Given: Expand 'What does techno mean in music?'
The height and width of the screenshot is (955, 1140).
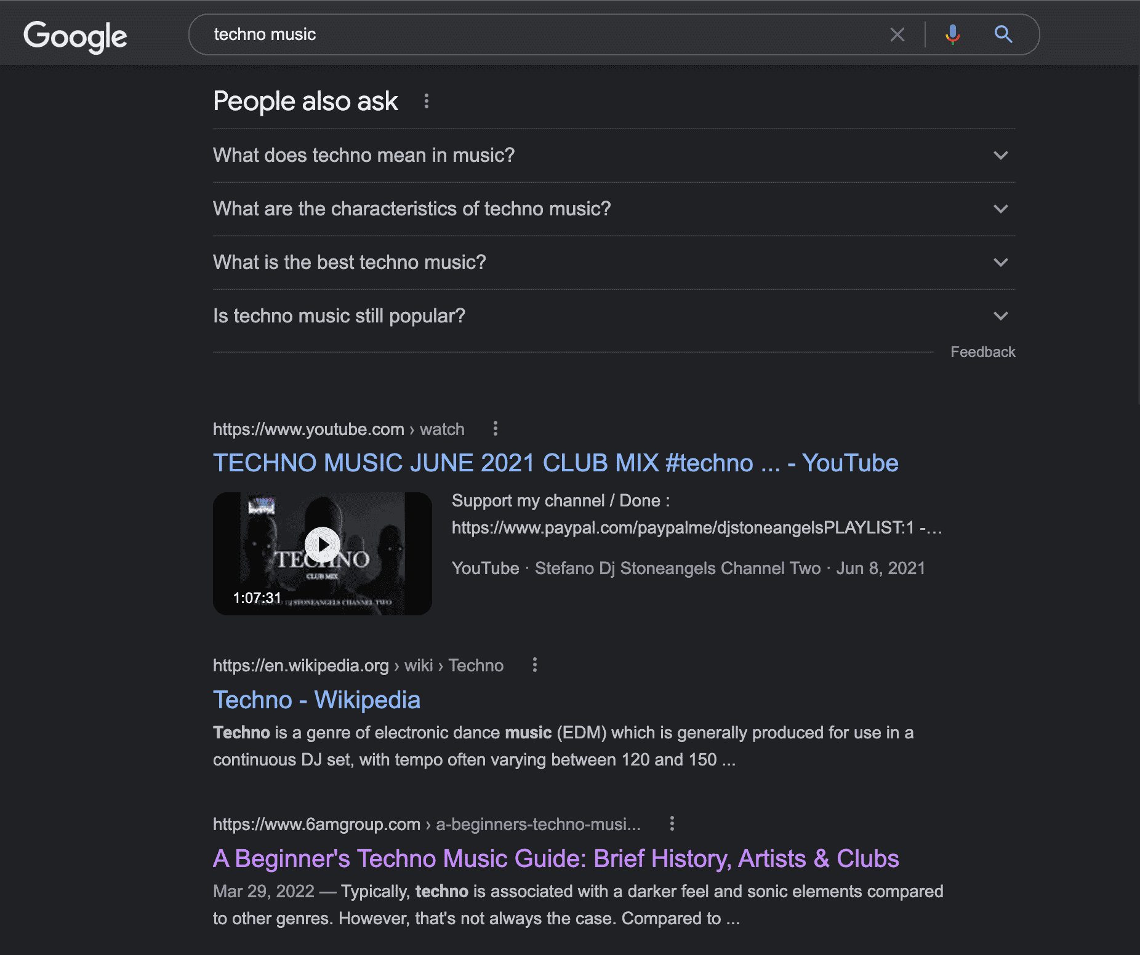Looking at the screenshot, I should (614, 155).
